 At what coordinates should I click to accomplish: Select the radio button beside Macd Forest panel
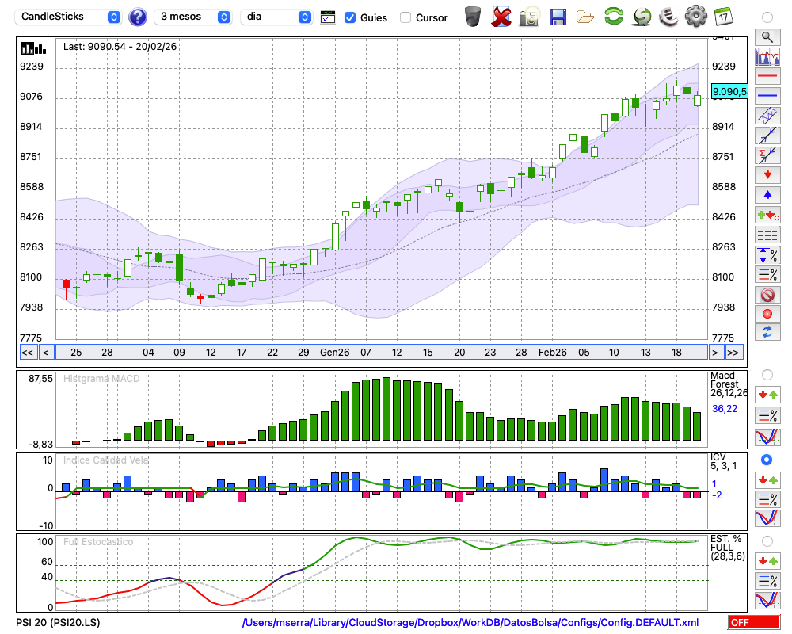[767, 374]
